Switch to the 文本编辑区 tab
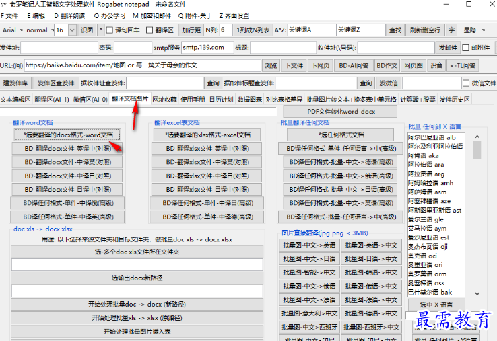This screenshot has height=341, width=497. [15, 100]
